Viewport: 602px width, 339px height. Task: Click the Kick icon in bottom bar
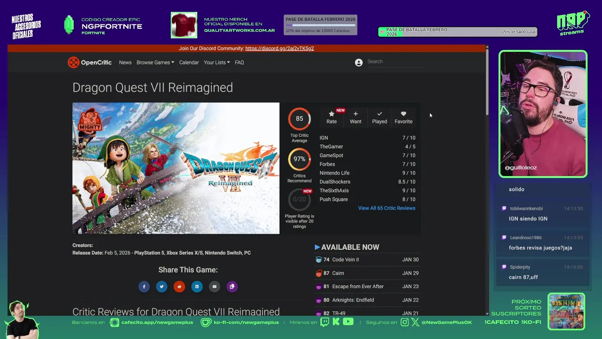point(336,322)
